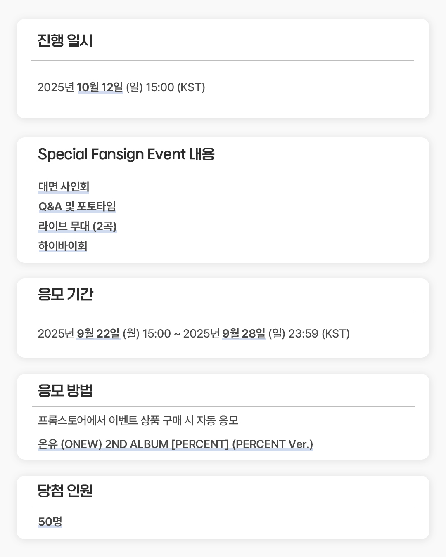Screen dimensions: 446x557
Task: Click "15:00 (KST)" under 진행 일시
Action: click(x=176, y=87)
